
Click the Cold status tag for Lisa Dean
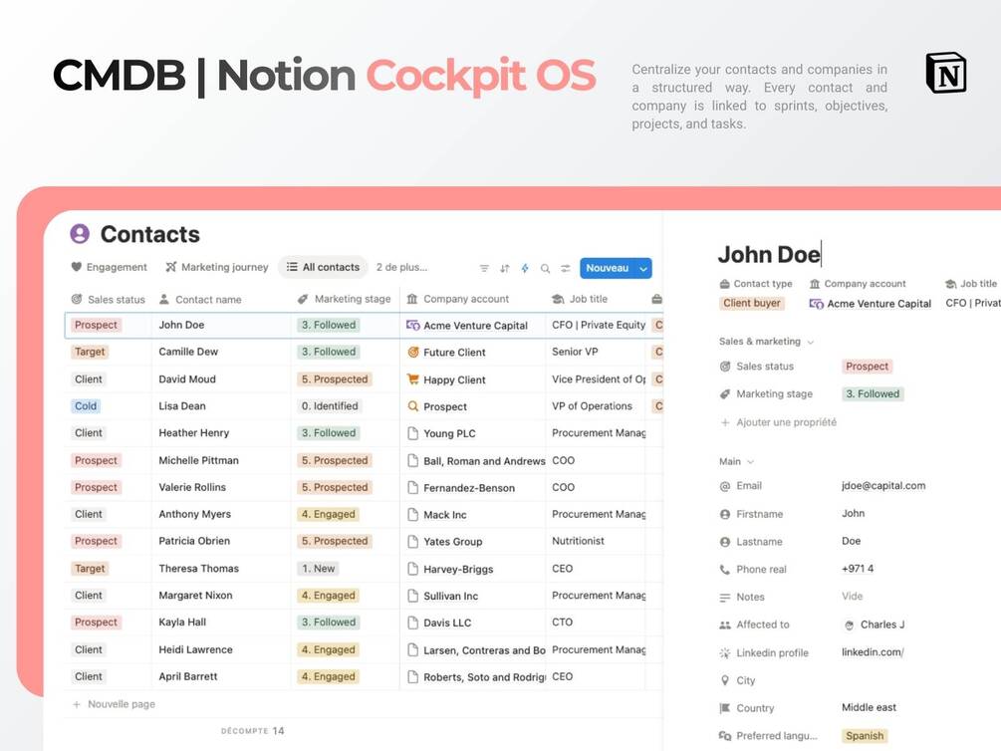click(86, 406)
